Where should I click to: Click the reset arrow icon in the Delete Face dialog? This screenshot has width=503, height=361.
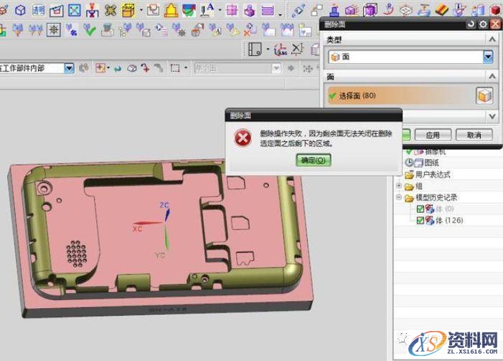(471, 24)
